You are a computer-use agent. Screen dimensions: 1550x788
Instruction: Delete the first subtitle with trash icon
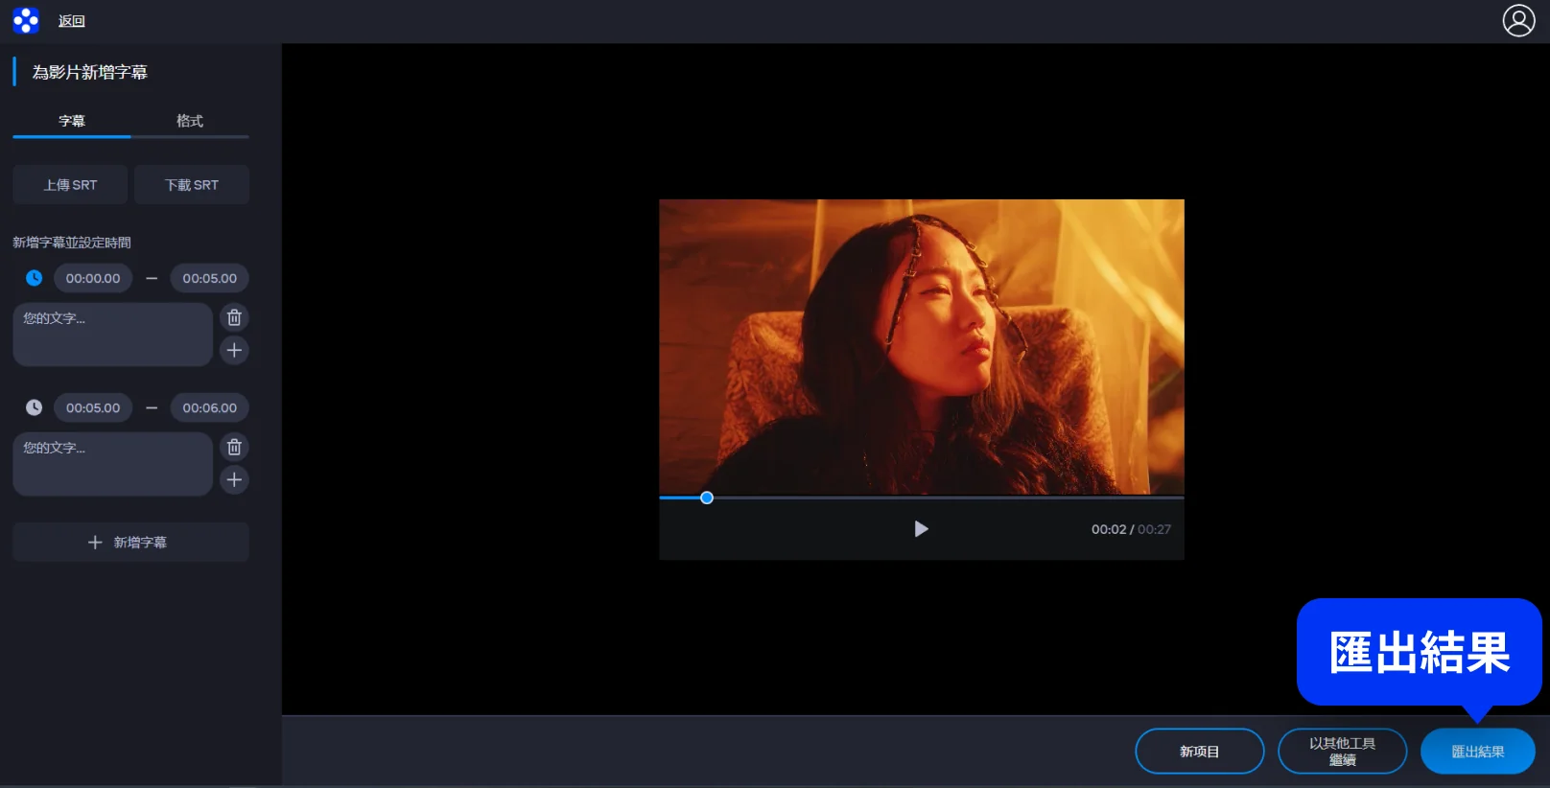(x=234, y=317)
